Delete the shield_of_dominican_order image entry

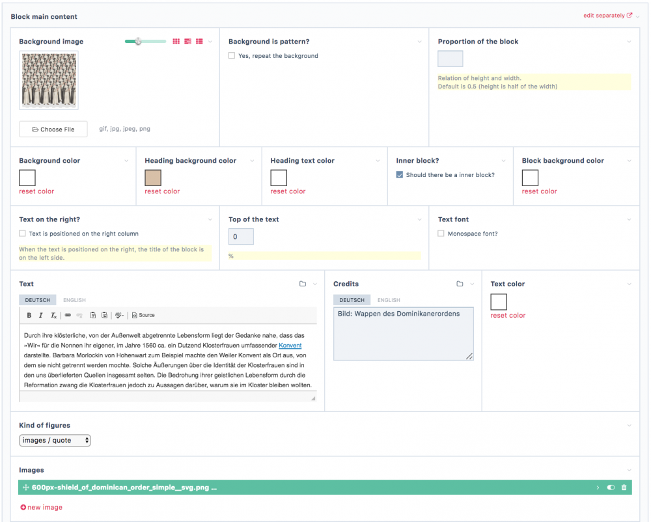click(x=624, y=488)
